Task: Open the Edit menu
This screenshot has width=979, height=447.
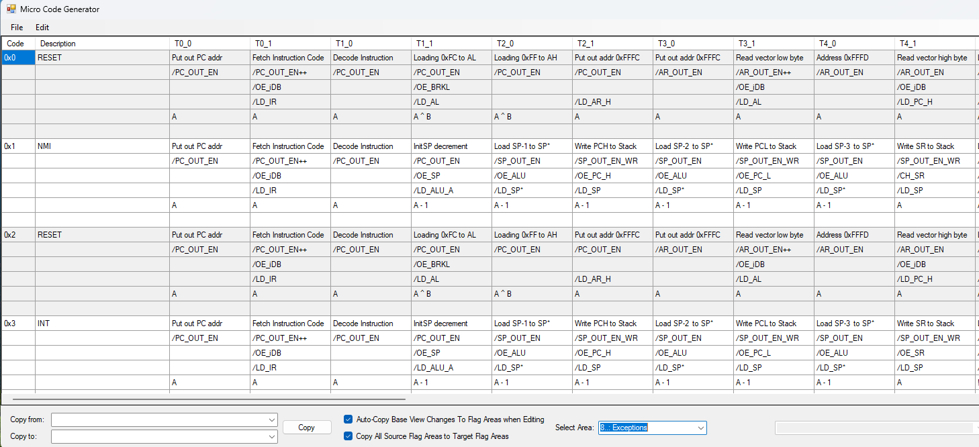Action: click(42, 28)
